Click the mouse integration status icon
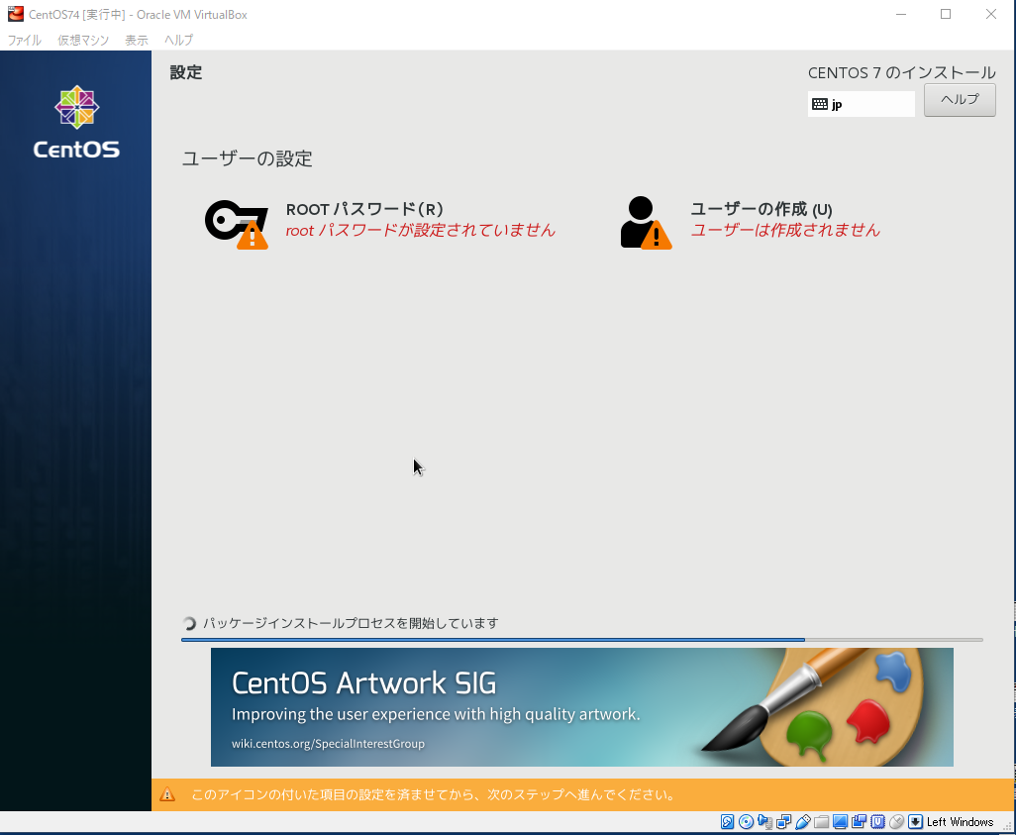Screen dimensions: 1016x835 [896, 822]
